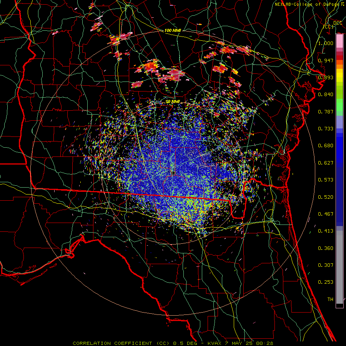Click the NEXLAB-College of DuPage credit text

click(x=307, y=4)
